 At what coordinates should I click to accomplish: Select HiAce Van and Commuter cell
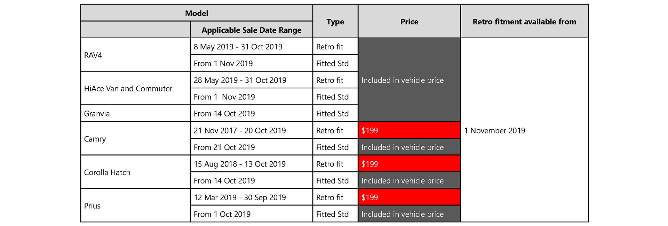[135, 88]
